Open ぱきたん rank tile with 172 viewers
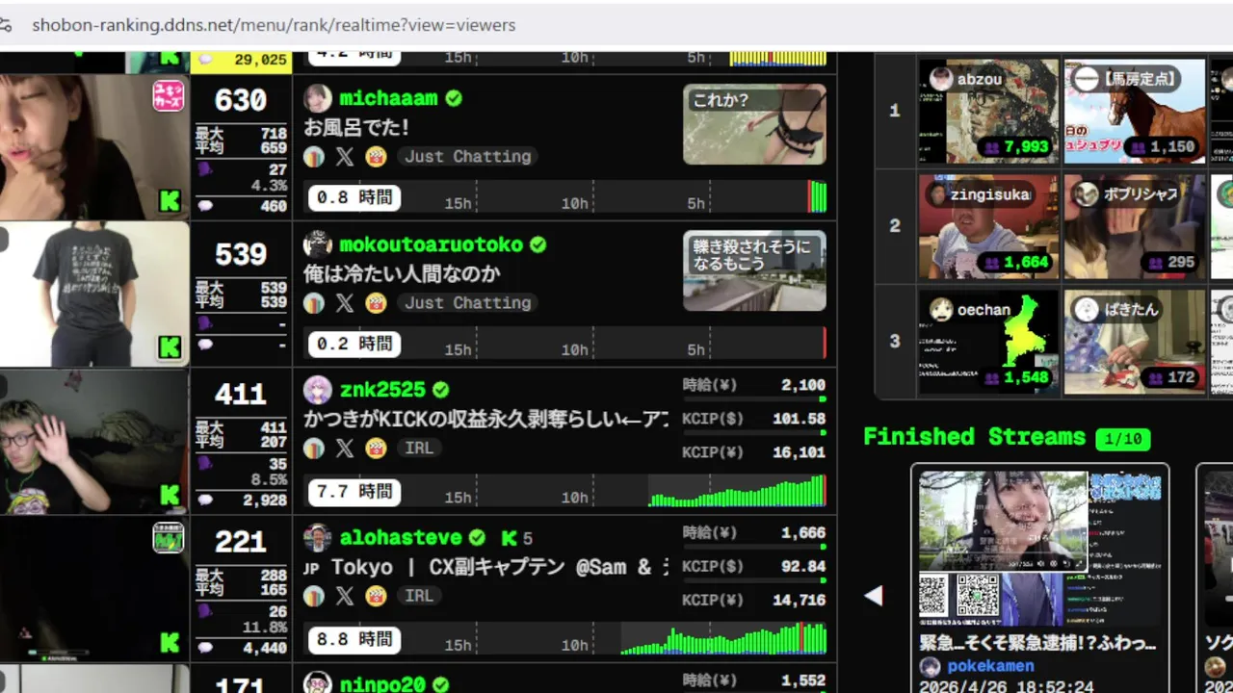This screenshot has height=693, width=1233. (x=1134, y=342)
